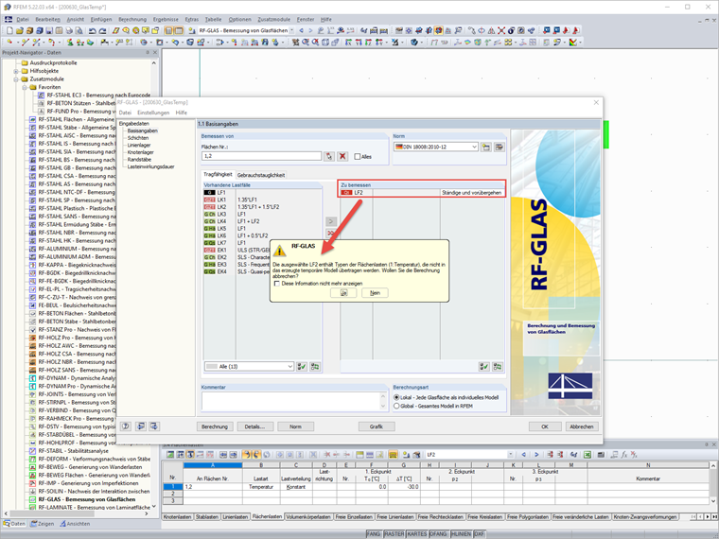The image size is (719, 539).
Task: Click the Excel export icon in the table toolbar
Action: [x=587, y=455]
